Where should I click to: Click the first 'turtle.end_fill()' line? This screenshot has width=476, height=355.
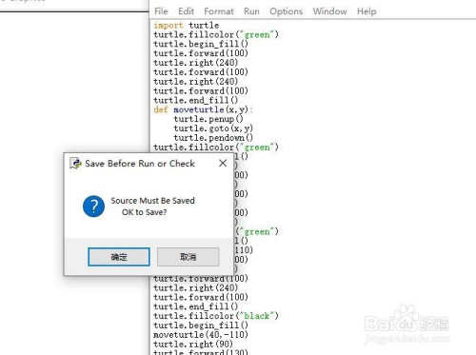point(196,101)
